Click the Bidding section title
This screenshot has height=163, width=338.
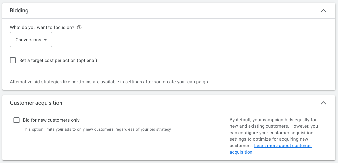pos(19,11)
